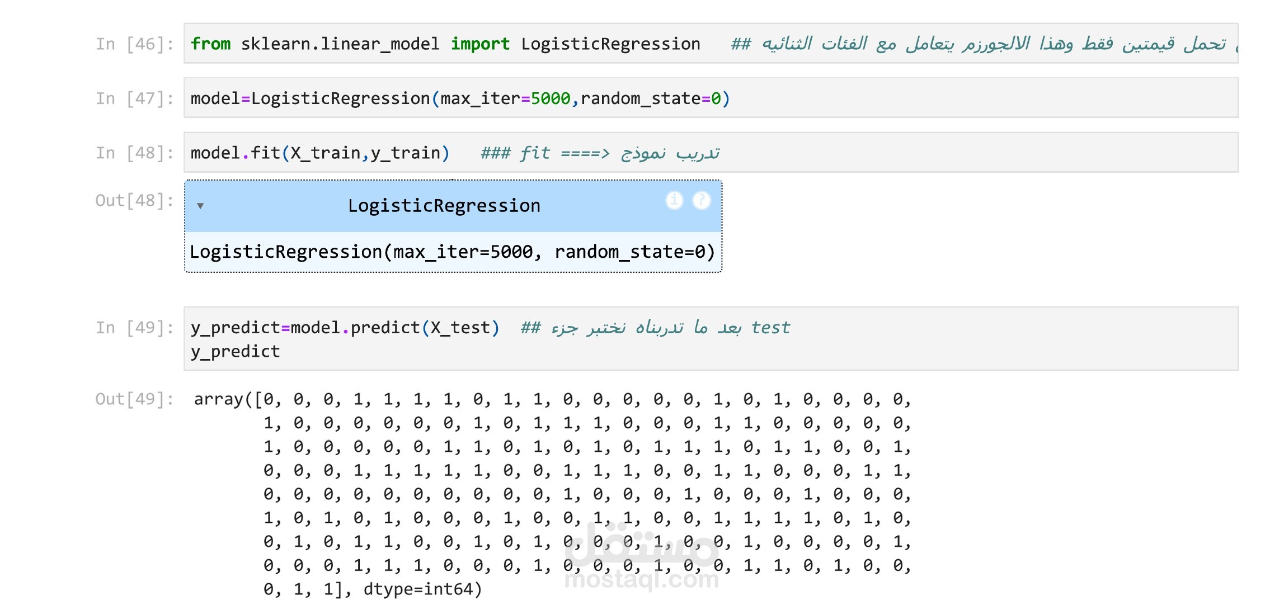The height and width of the screenshot is (605, 1284).
Task: Click into the In [47] model definition cell
Action: [460, 98]
